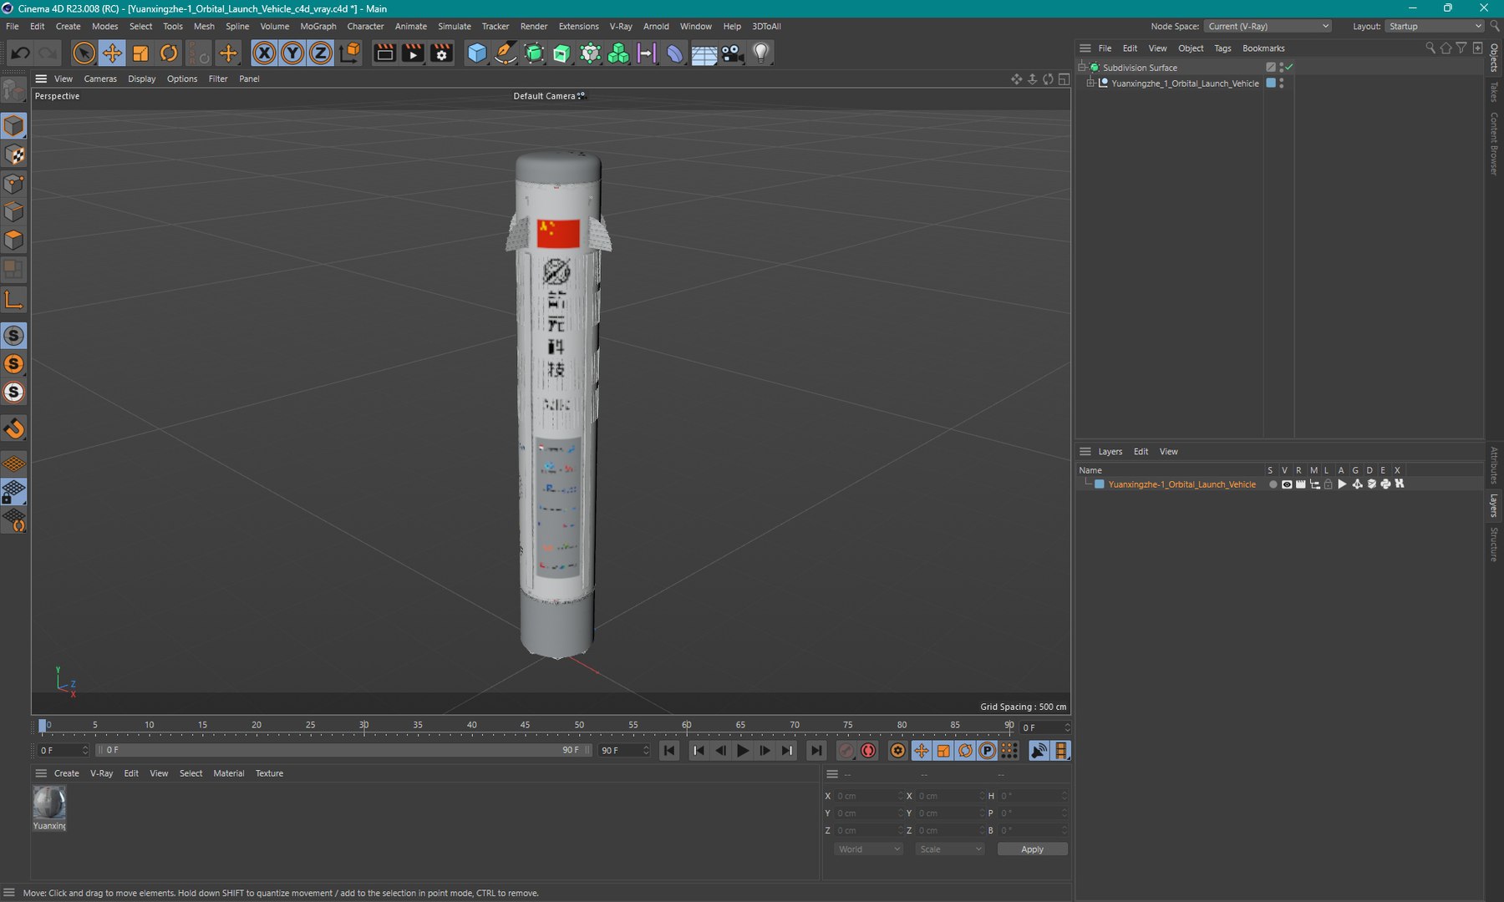Open the viewport Cameras menu
Screen dimensions: 1504x902
(100, 79)
